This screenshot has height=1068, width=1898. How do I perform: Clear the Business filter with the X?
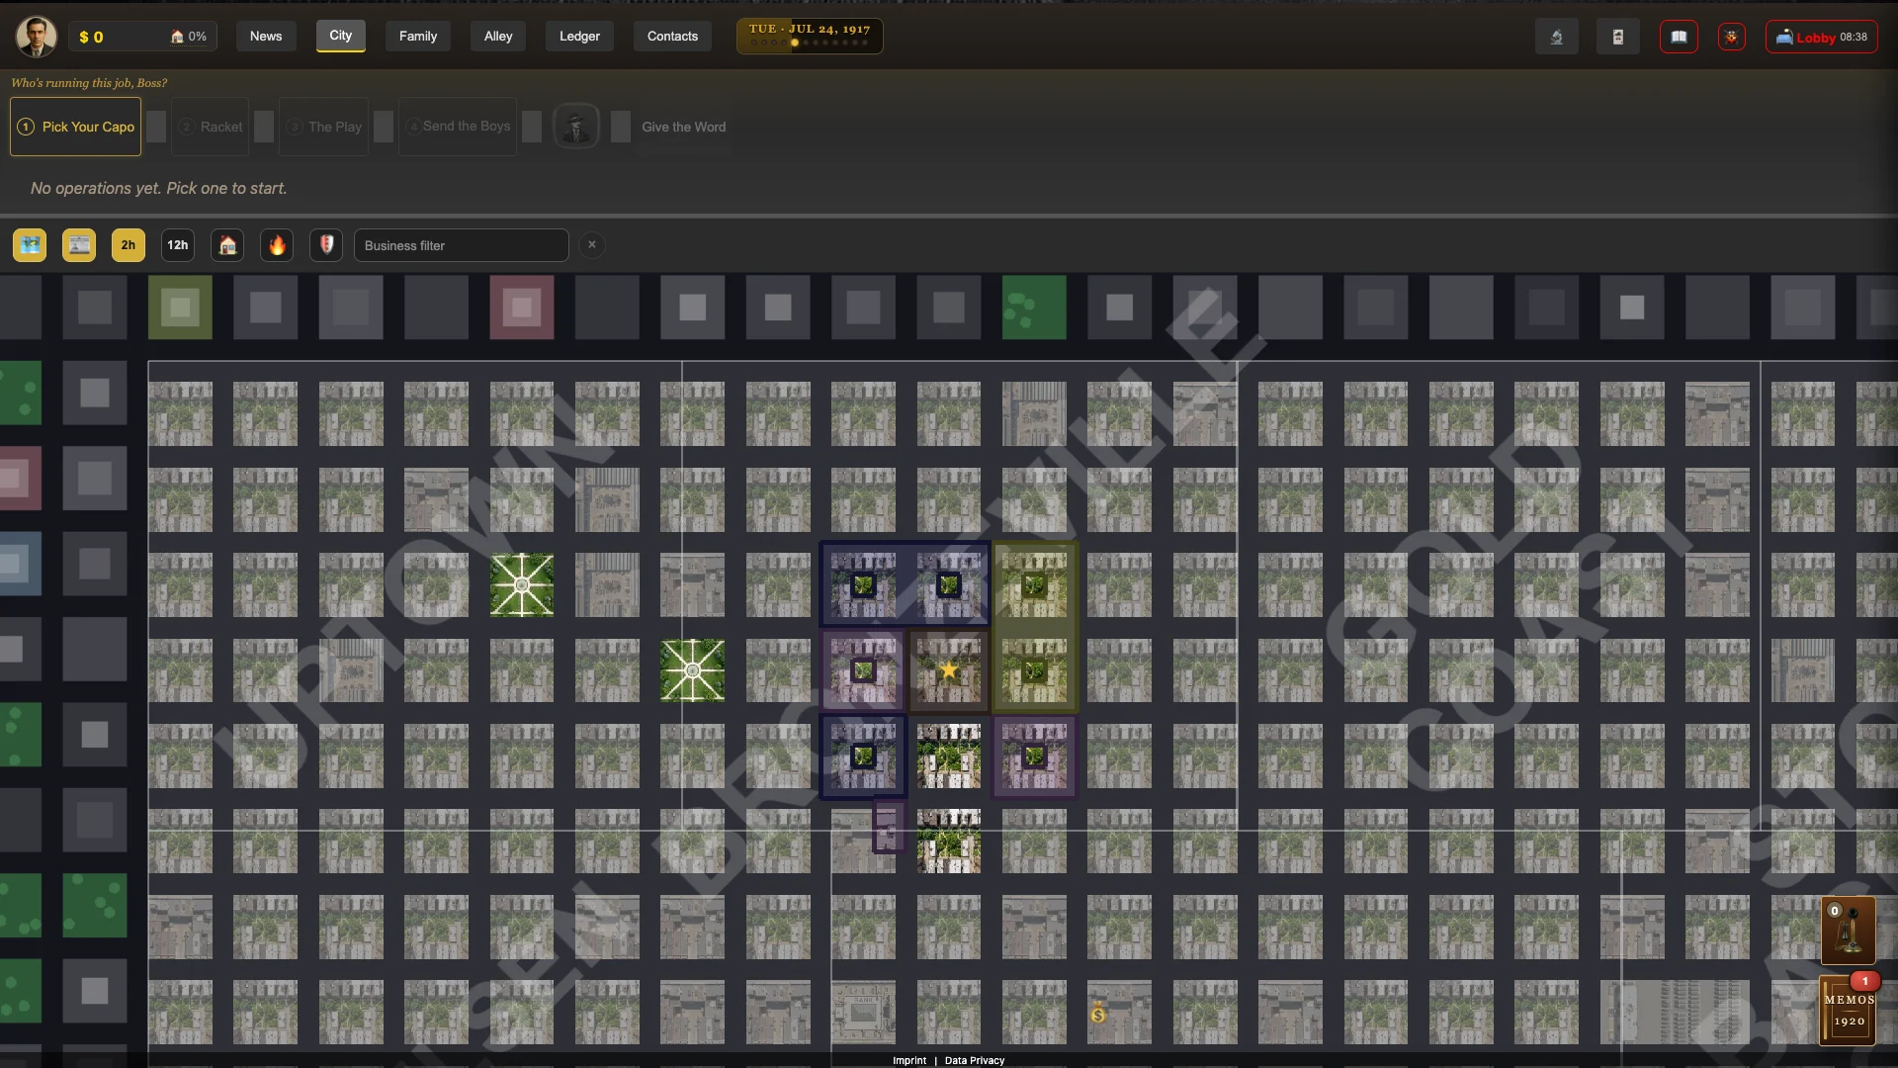point(592,245)
